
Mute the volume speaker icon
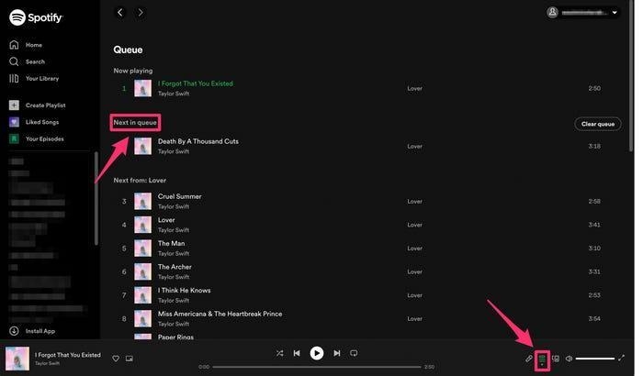pos(570,359)
